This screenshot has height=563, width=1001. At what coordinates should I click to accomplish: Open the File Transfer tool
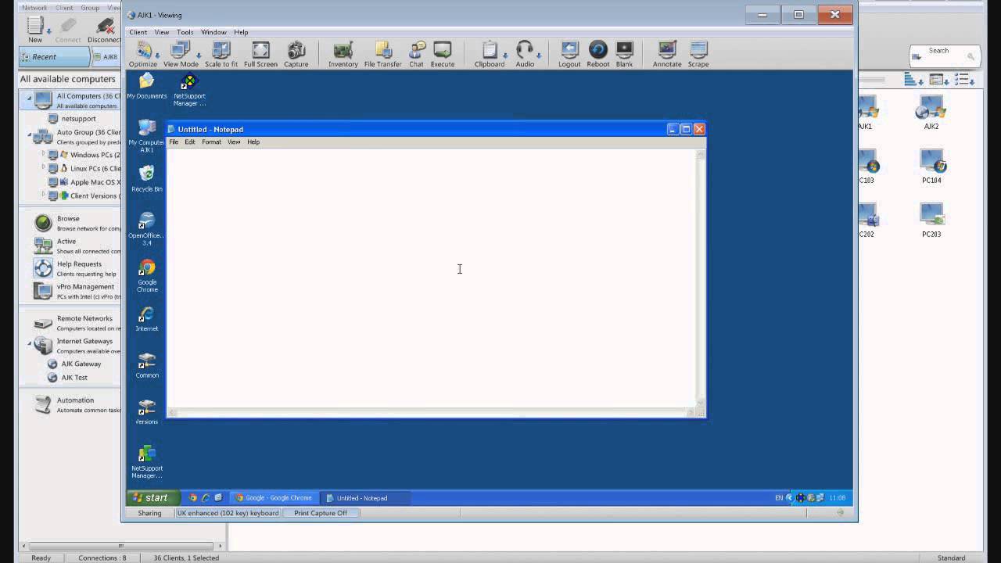tap(382, 53)
